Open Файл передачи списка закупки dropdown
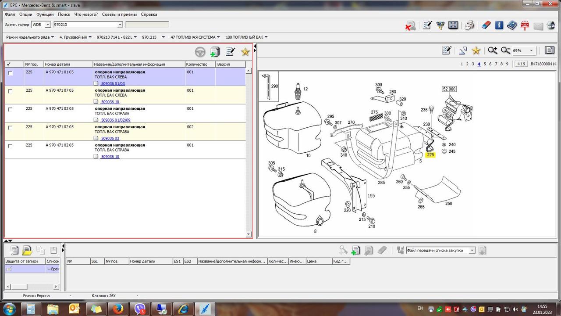 pos(472,250)
